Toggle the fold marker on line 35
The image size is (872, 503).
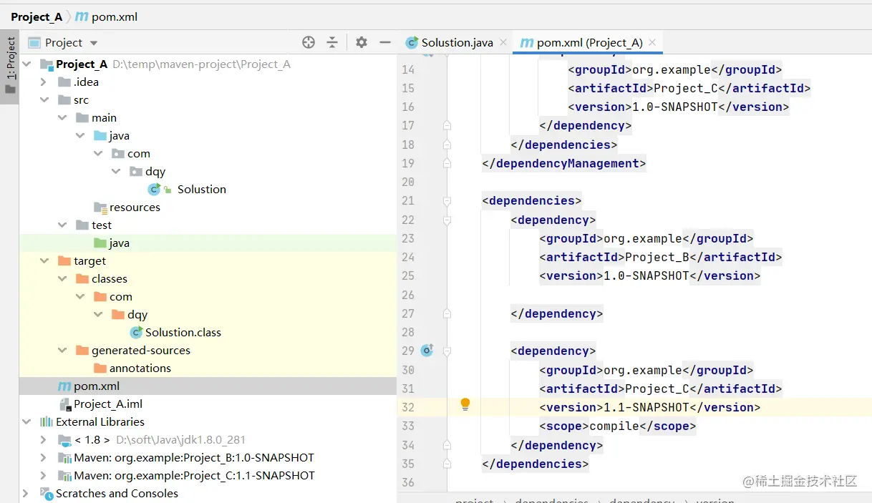tap(447, 464)
